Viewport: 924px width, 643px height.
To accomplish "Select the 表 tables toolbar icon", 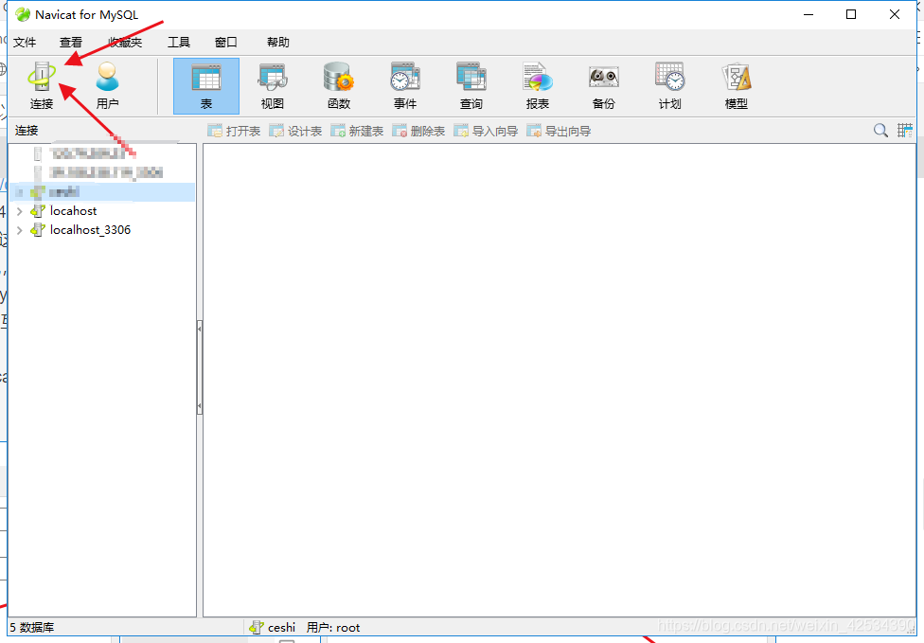I will pos(206,86).
